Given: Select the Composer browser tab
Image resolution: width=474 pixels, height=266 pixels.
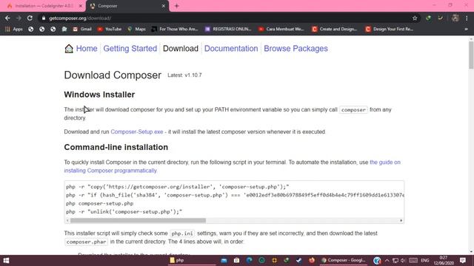Looking at the screenshot, I should pos(127,6).
